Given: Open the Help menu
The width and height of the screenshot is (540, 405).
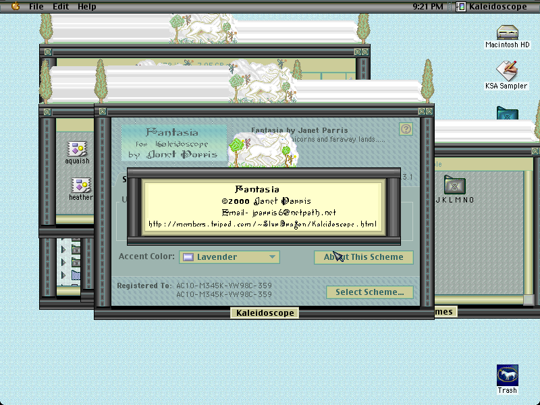Looking at the screenshot, I should [x=87, y=7].
